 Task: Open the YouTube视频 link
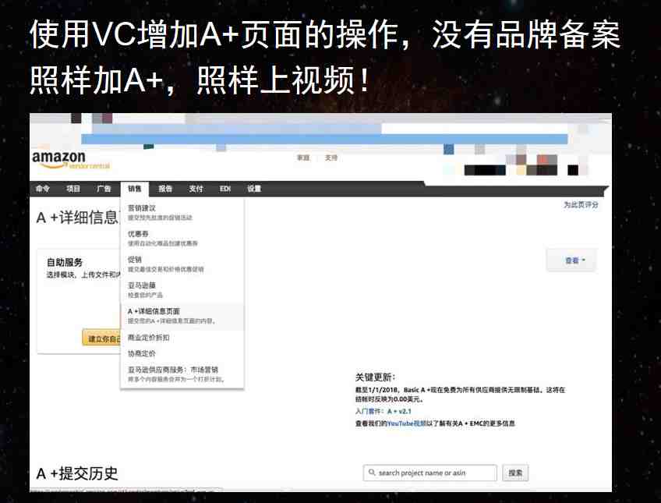[x=407, y=423]
